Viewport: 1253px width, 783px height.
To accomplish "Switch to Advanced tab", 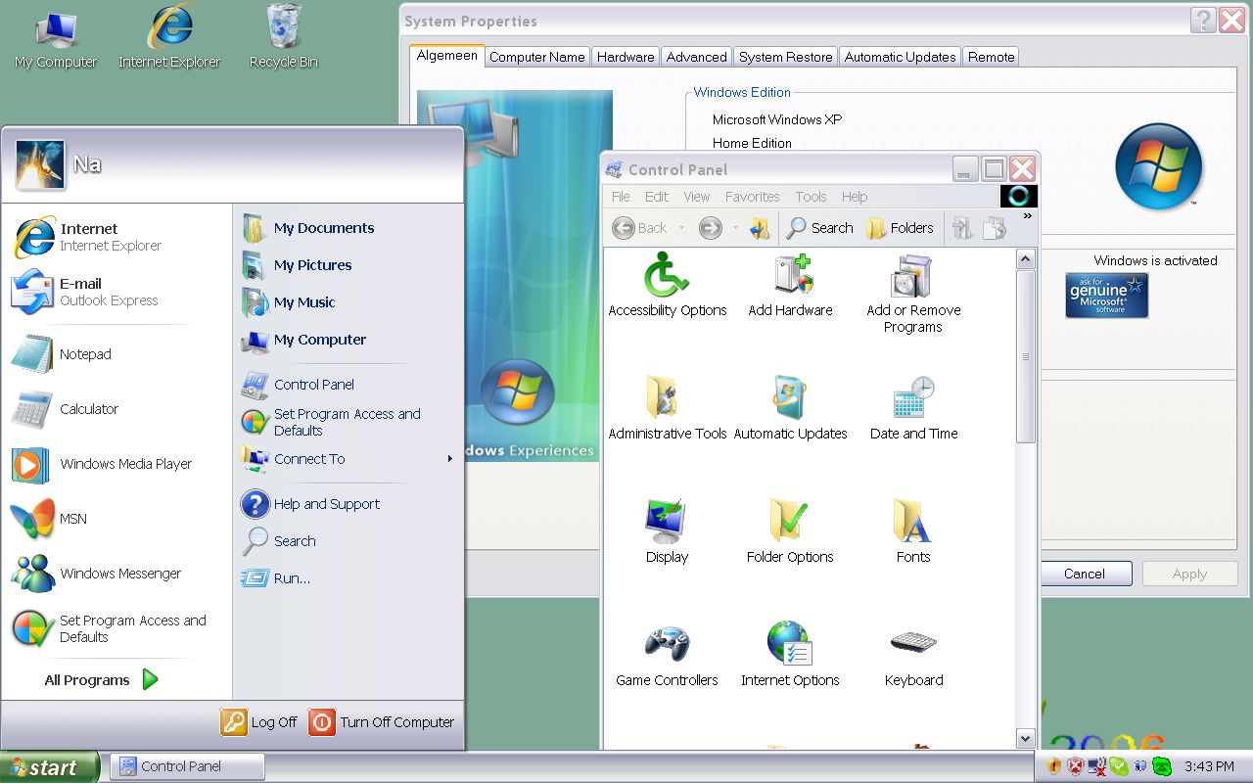I will [696, 58].
